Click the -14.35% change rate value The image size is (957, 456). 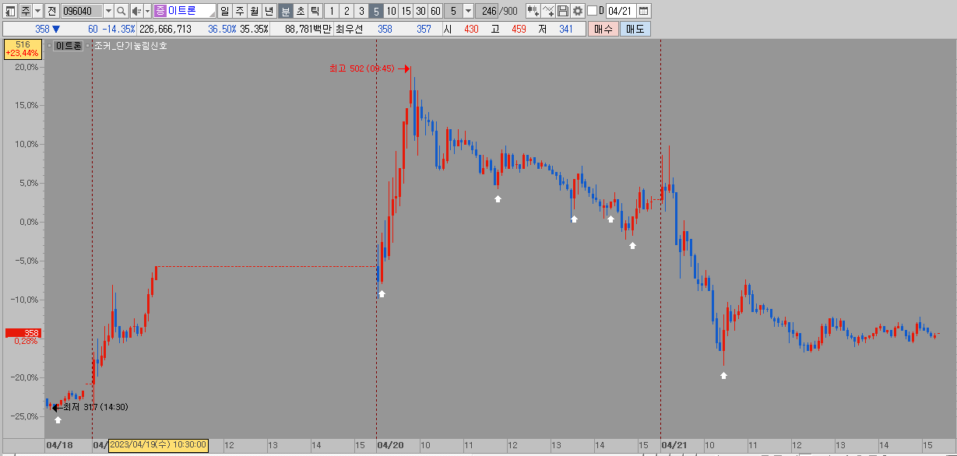[x=118, y=29]
